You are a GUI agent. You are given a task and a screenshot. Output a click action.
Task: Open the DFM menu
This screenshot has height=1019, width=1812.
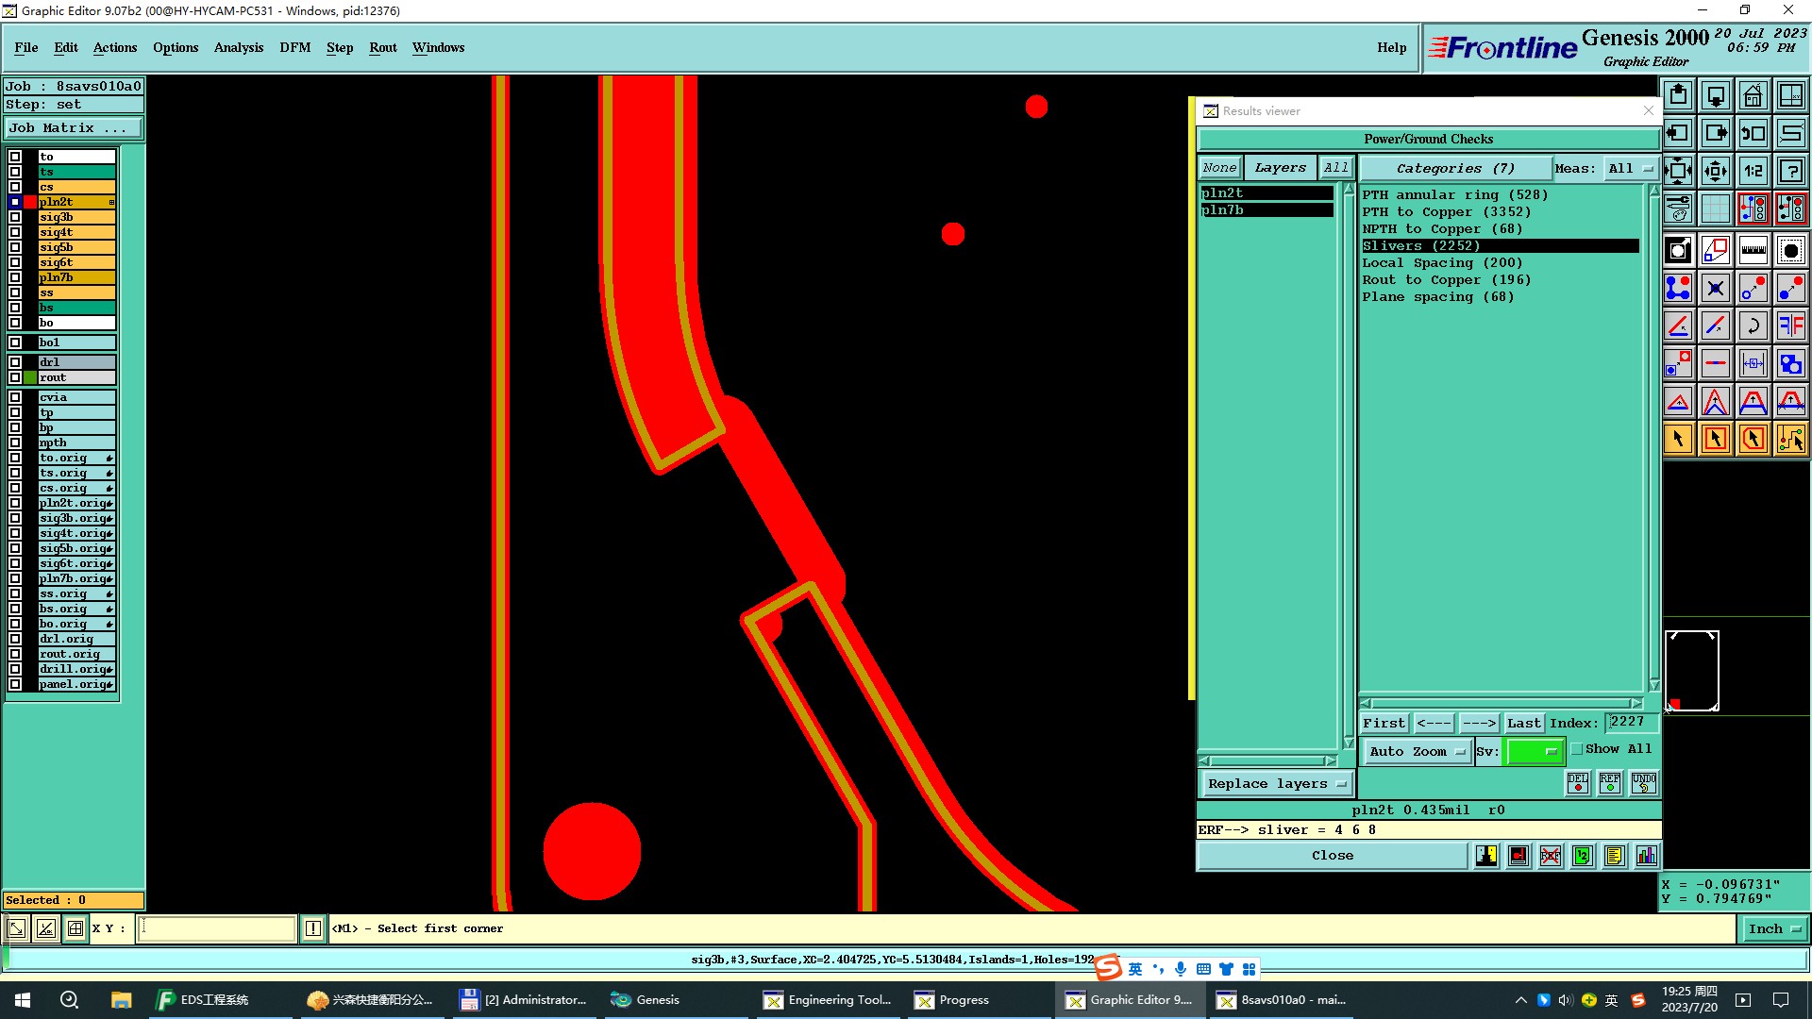pos(294,47)
